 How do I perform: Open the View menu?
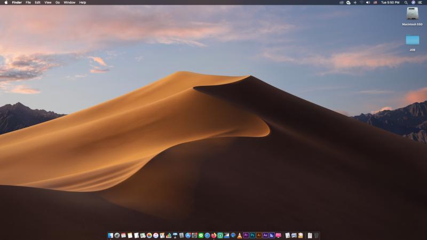pyautogui.click(x=48, y=3)
